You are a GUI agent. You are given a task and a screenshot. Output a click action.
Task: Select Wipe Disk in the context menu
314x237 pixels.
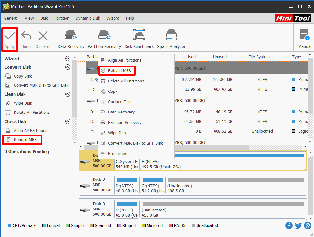(136, 133)
